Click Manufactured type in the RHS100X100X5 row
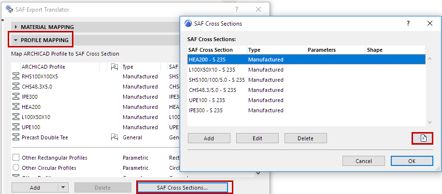 (140, 76)
